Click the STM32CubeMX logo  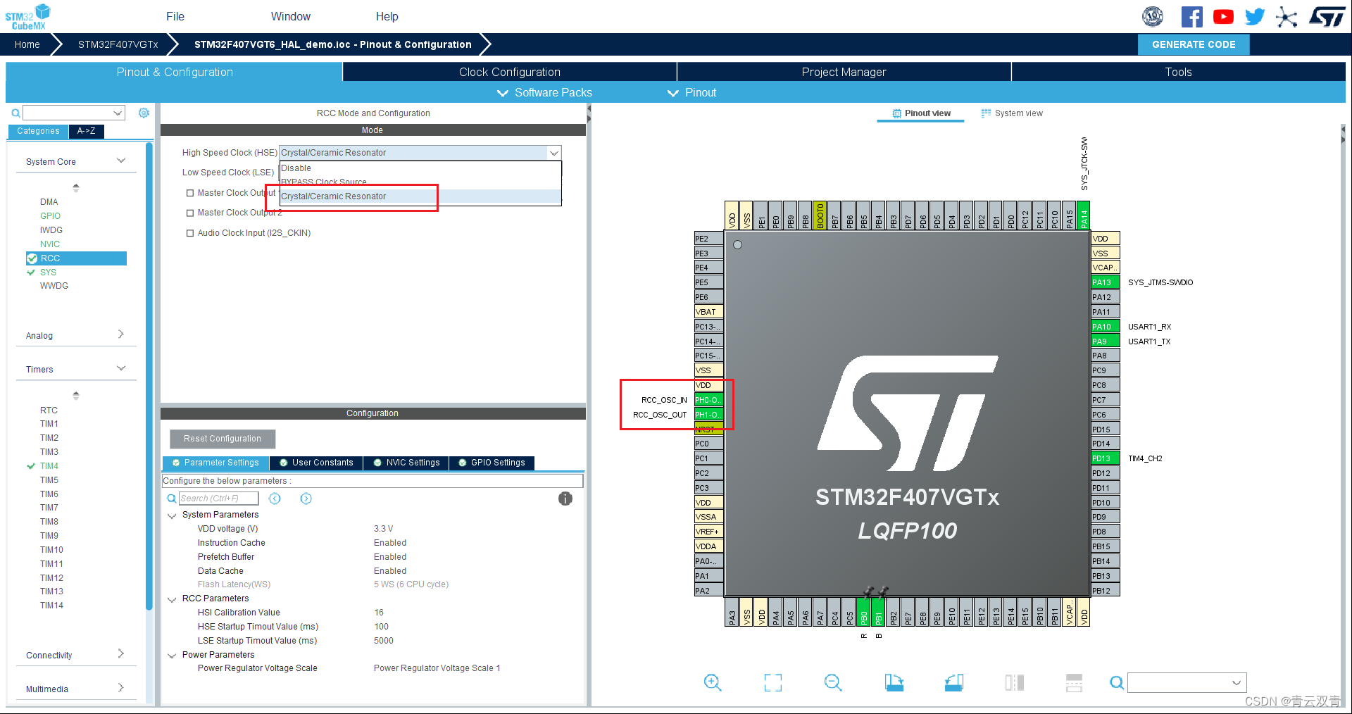(x=27, y=17)
